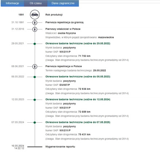Click 'Wygenerowanie raportu' label
This screenshot has height=154, width=160.
coord(60,147)
